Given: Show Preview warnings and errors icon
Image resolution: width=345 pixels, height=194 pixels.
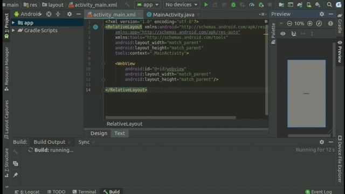Looking at the screenshot, I should click(x=330, y=24).
